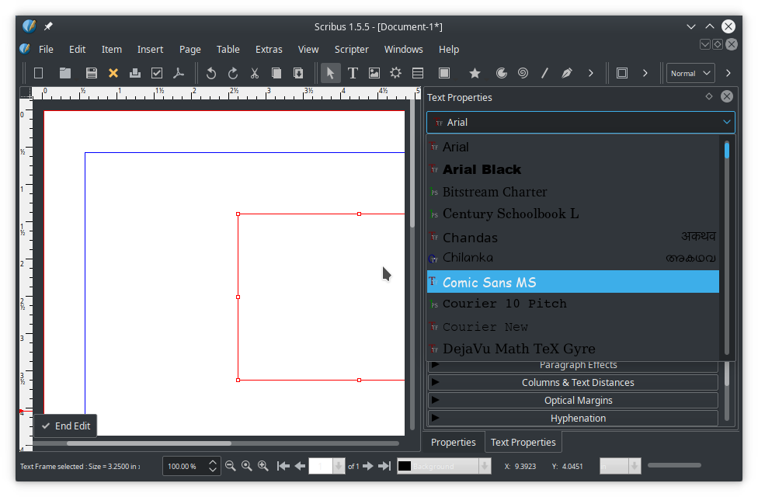Expand the Optical Margins section
Viewport: 758px width, 497px height.
click(577, 401)
